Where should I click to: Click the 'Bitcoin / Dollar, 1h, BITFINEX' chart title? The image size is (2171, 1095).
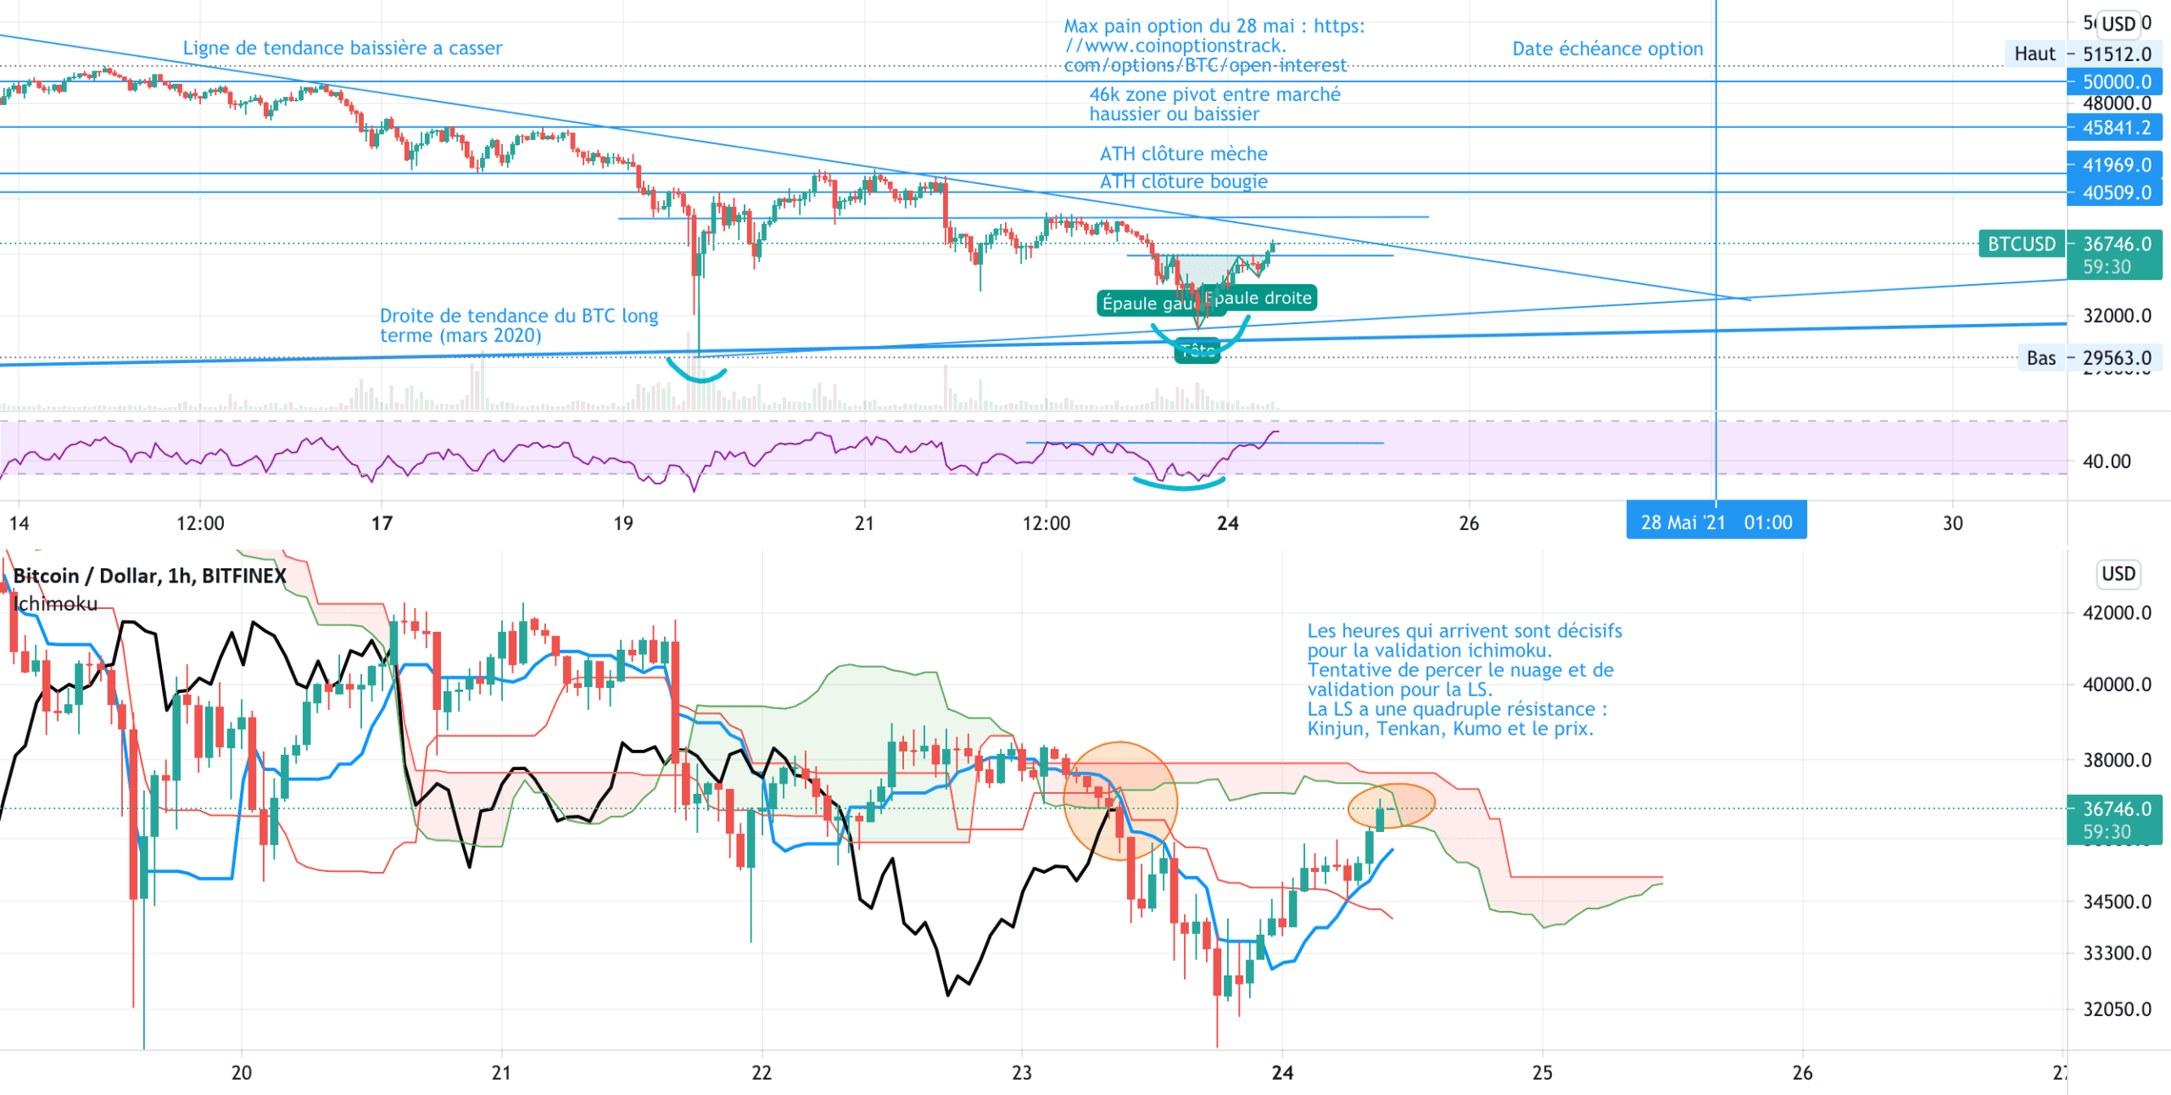[x=150, y=576]
